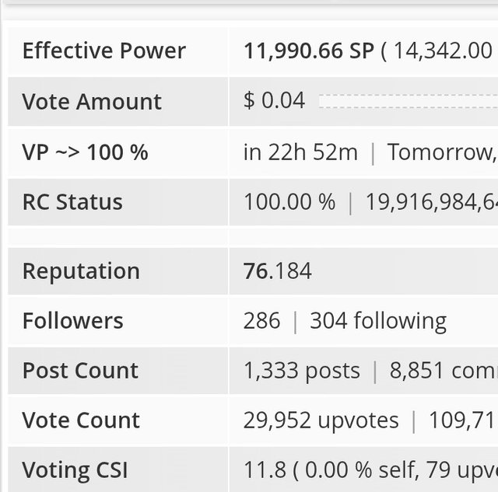Click the dashed vote amount bar
The width and height of the screenshot is (498, 492).
[x=407, y=101]
